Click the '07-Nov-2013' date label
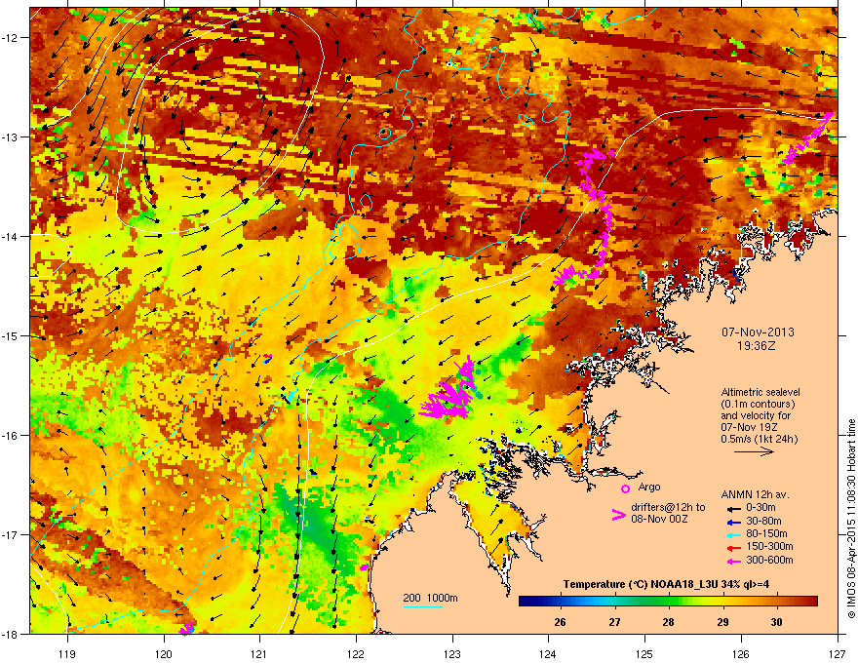This screenshot has height=663, width=858. (x=758, y=332)
